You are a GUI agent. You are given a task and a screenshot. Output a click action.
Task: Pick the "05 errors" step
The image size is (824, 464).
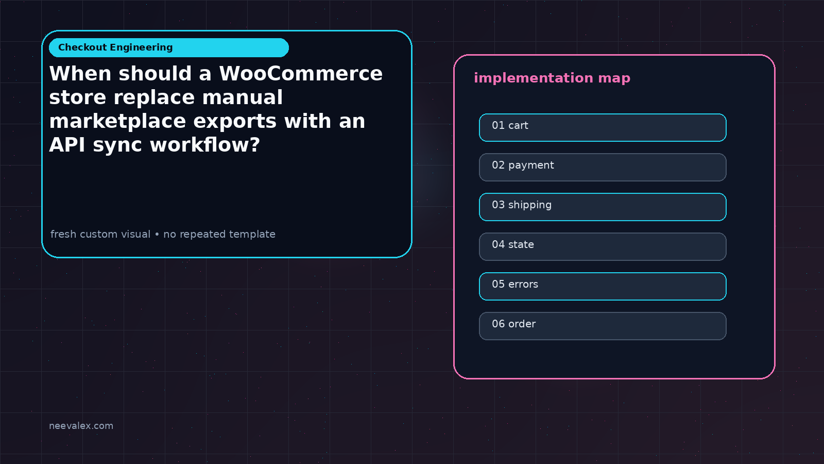603,286
